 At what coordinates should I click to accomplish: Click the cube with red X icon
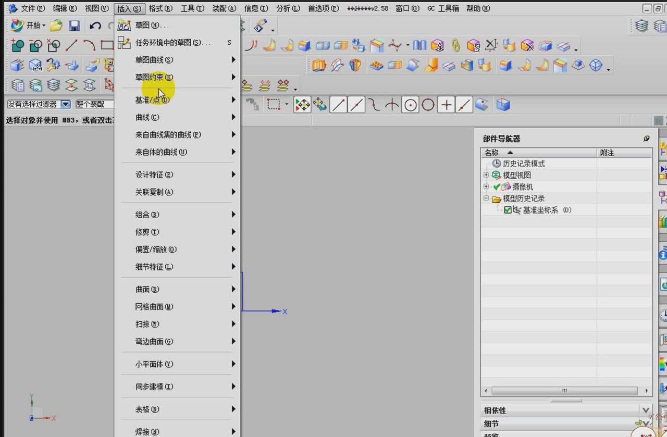pos(527,46)
